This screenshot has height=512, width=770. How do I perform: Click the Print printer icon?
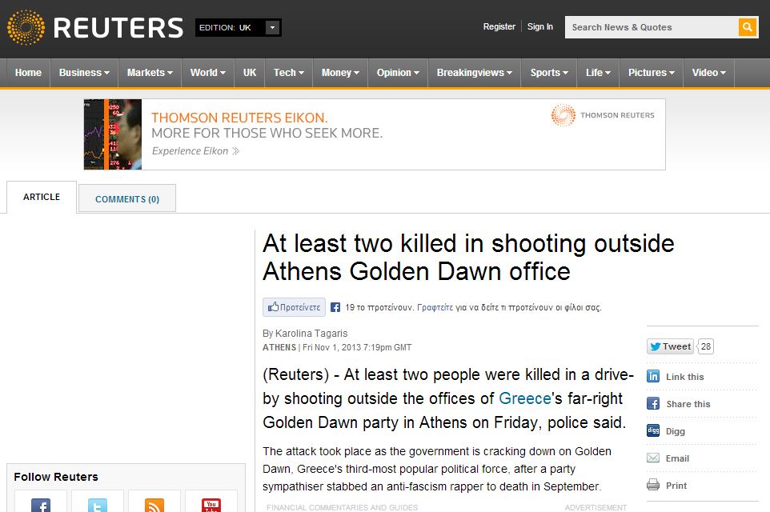coord(653,486)
